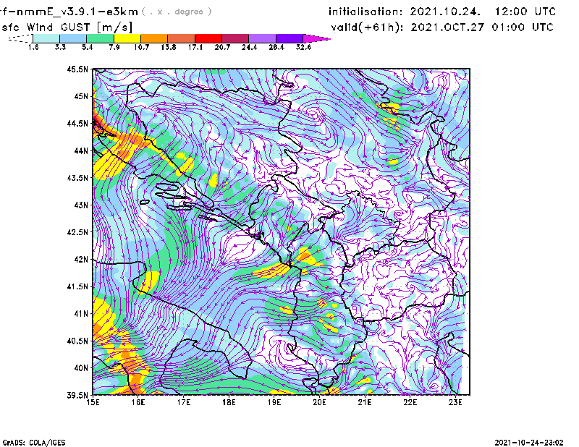Click the light purple legend swatch
This screenshot has width=579, height=447.
[262, 38]
